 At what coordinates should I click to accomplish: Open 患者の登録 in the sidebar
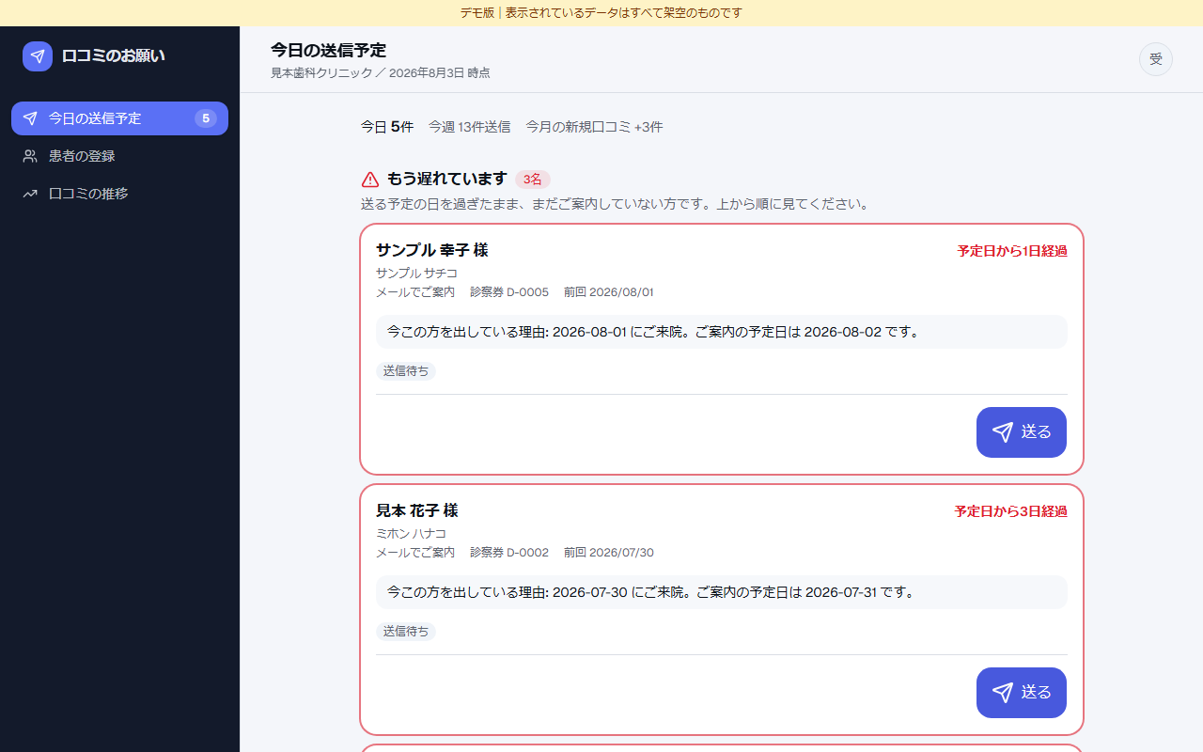119,156
